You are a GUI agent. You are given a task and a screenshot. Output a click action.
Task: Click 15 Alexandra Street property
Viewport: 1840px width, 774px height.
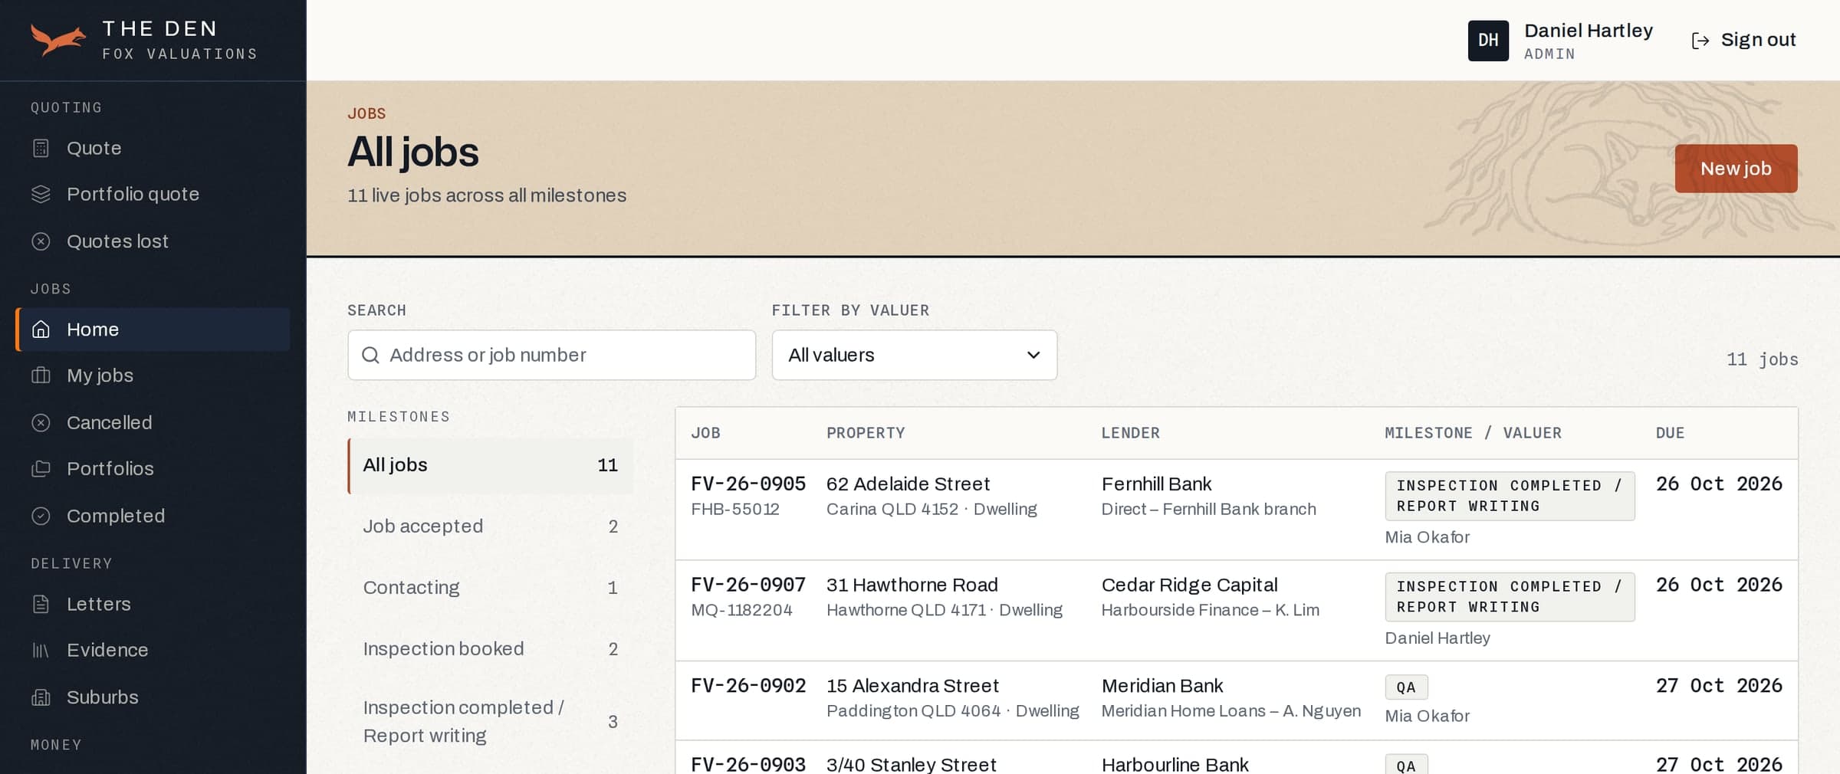[x=912, y=686]
